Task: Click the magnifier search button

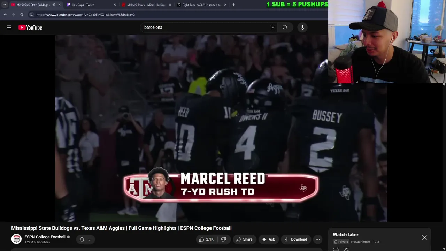Action: point(285,28)
